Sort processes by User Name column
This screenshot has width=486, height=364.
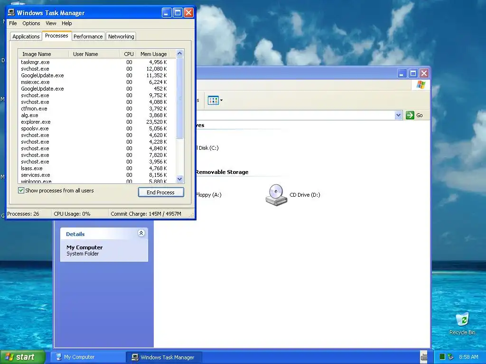click(x=94, y=54)
